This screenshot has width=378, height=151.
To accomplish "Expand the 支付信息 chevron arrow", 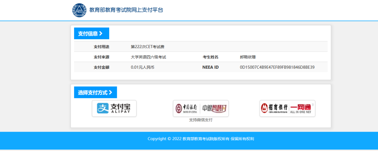I will 101,34.
